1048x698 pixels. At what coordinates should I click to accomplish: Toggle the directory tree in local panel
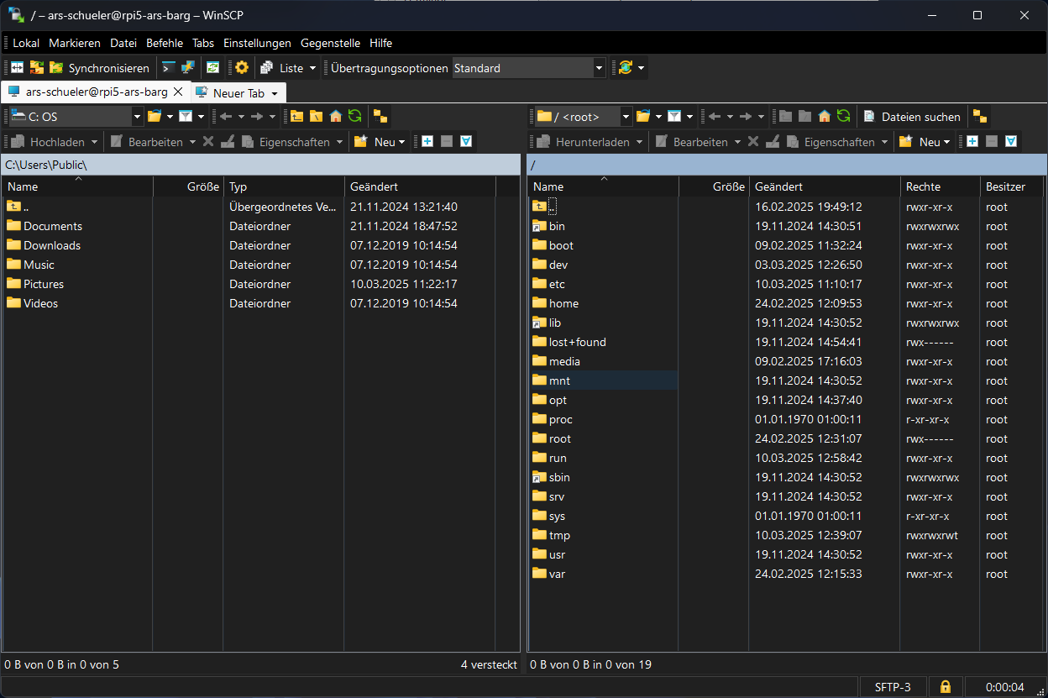click(380, 117)
